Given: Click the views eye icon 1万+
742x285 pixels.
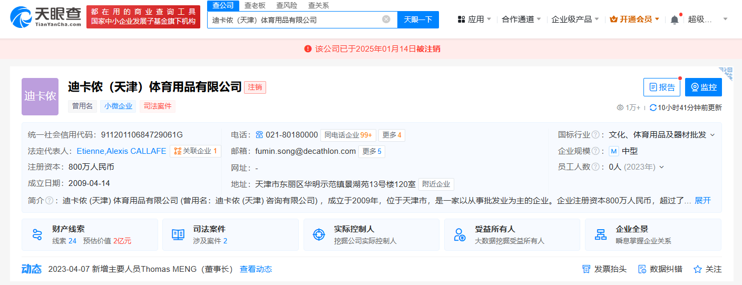Looking at the screenshot, I should [620, 107].
